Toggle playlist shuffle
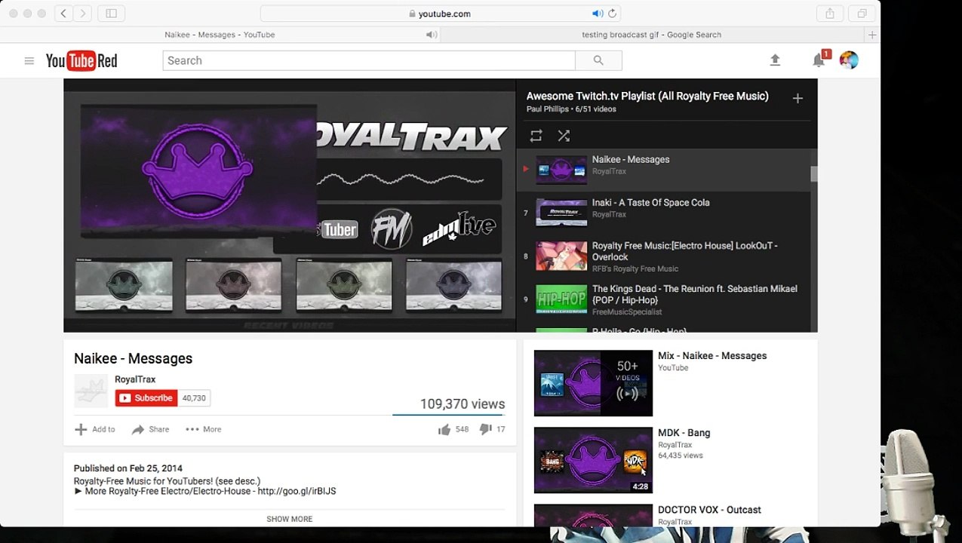The image size is (962, 543). [x=564, y=136]
